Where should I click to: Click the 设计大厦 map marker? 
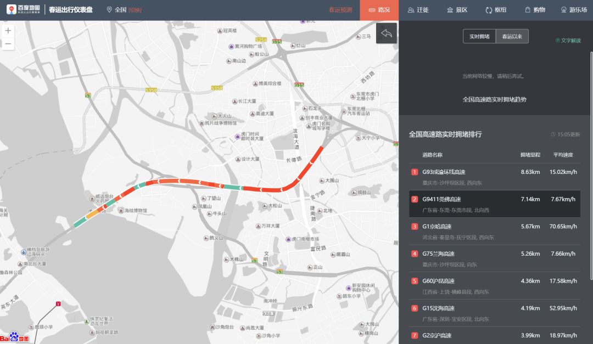pyautogui.click(x=238, y=159)
